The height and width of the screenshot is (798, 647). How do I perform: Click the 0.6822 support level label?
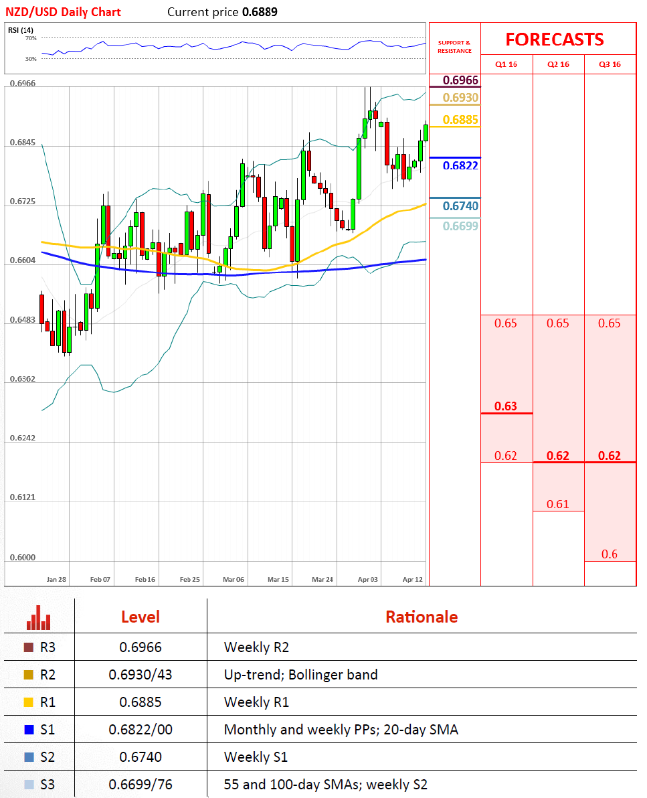point(460,165)
